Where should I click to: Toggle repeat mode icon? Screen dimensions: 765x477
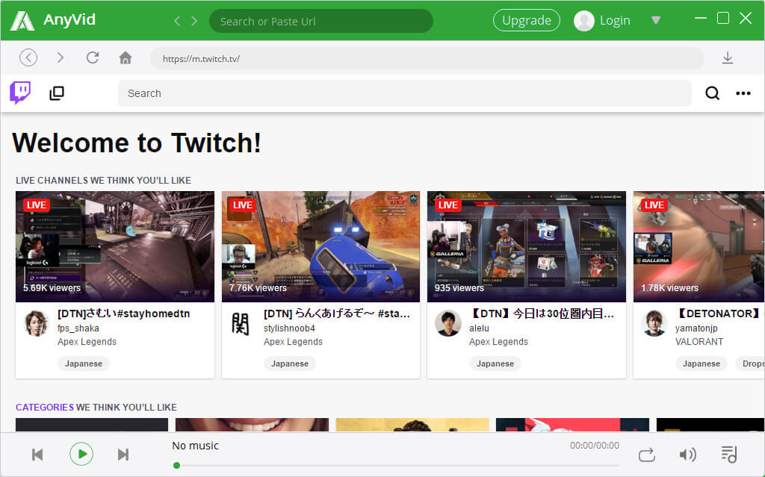coord(646,455)
